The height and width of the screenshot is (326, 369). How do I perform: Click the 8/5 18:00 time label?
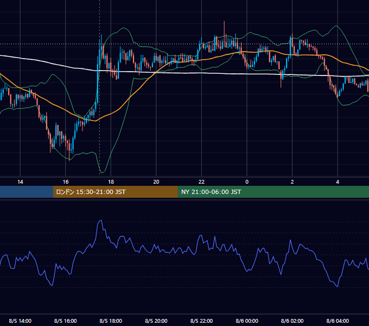111,321
